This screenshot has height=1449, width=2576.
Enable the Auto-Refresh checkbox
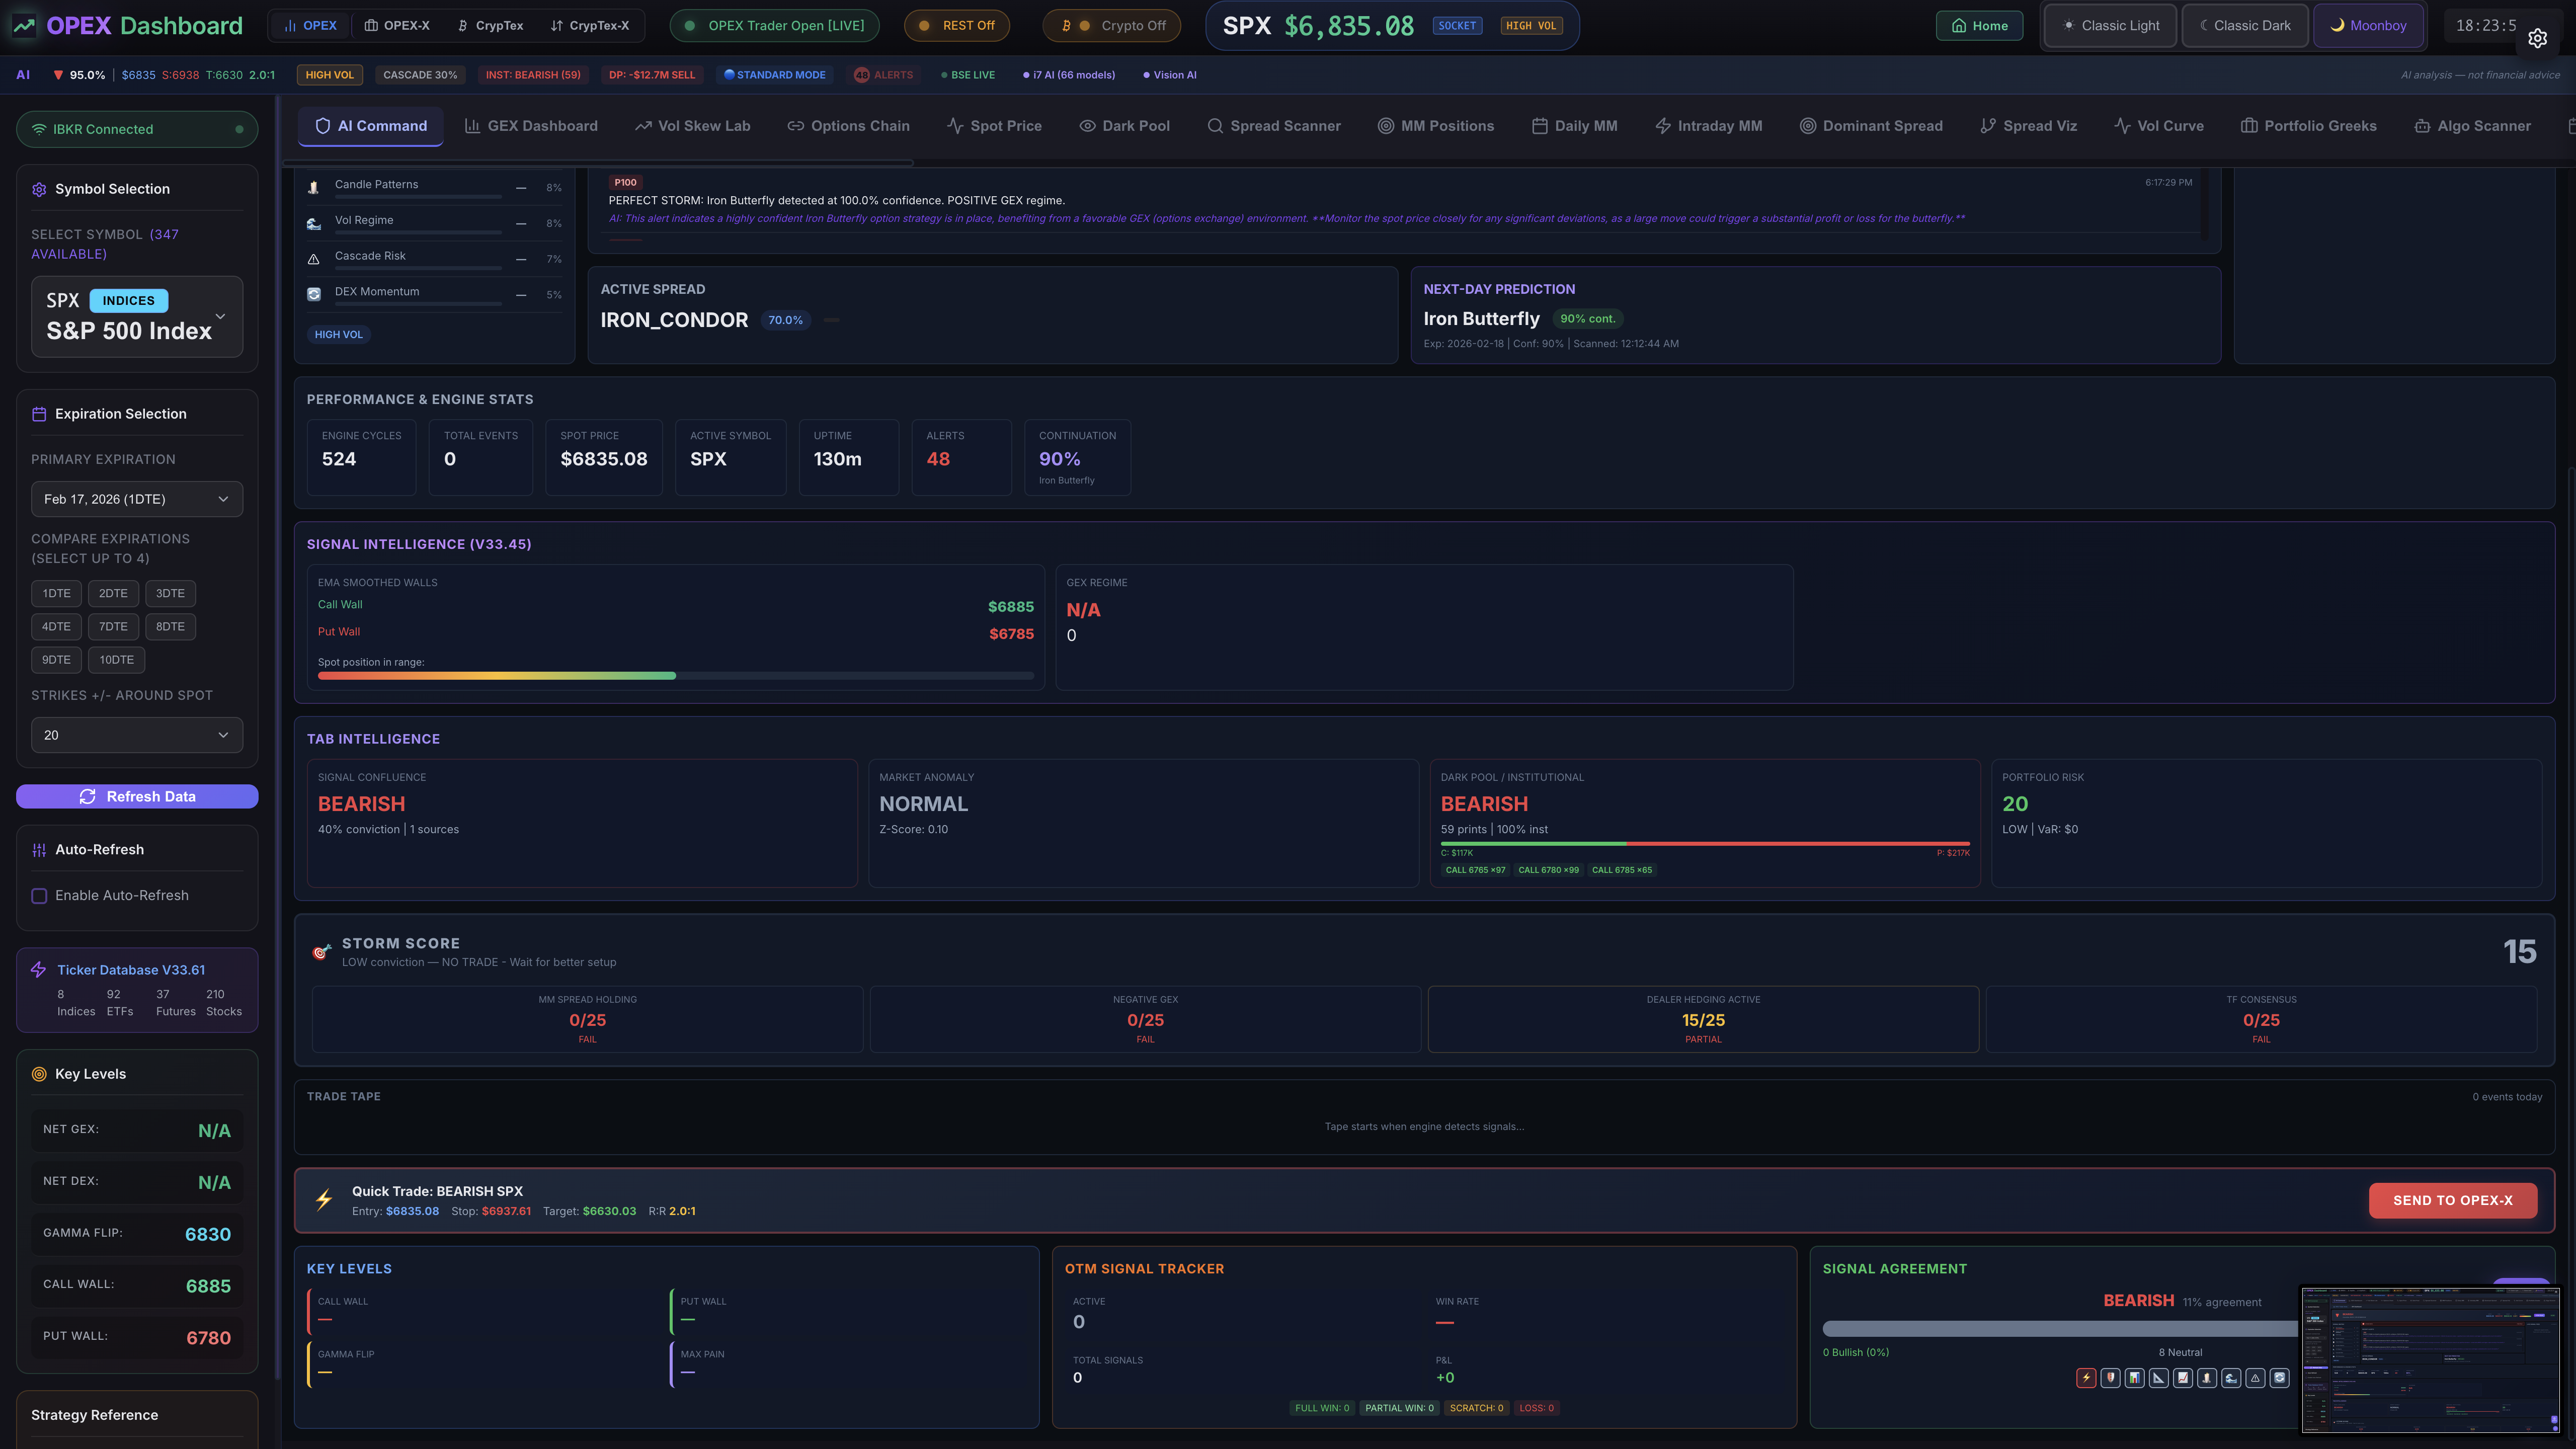click(x=39, y=896)
